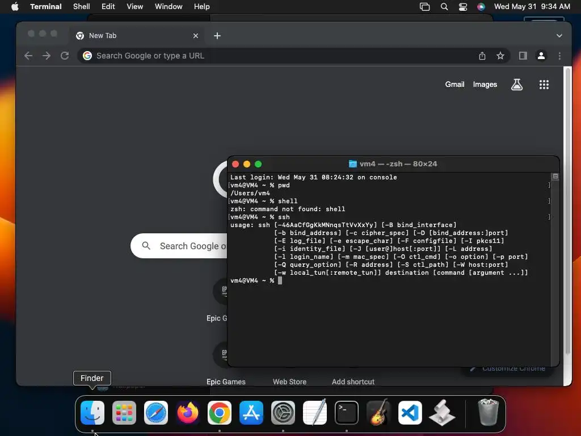Open the Window menu
Viewport: 581px width, 436px height.
coord(169,7)
